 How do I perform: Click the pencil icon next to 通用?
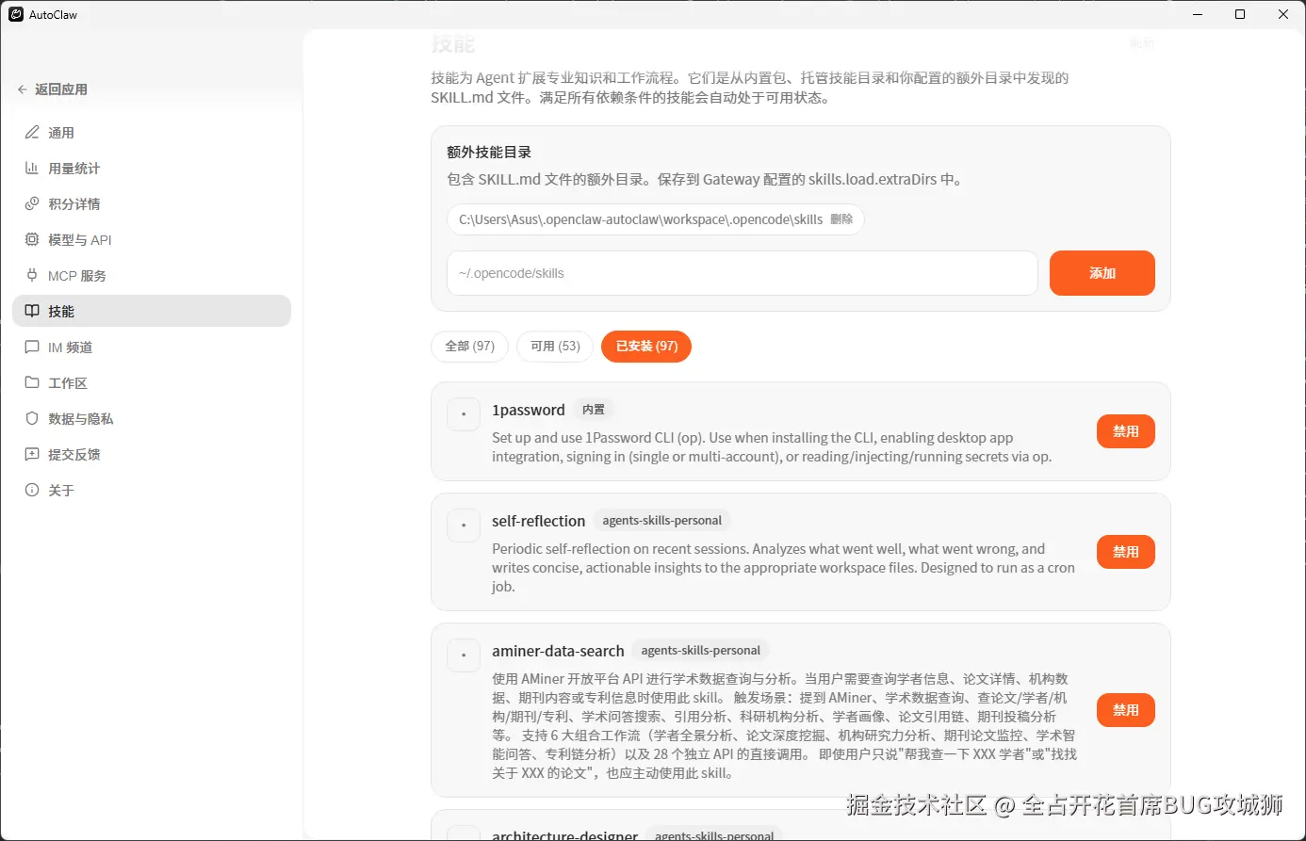32,133
